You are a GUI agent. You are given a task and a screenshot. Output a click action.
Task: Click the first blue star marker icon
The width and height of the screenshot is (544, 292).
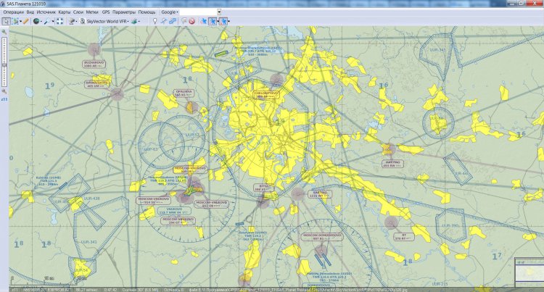203,22
